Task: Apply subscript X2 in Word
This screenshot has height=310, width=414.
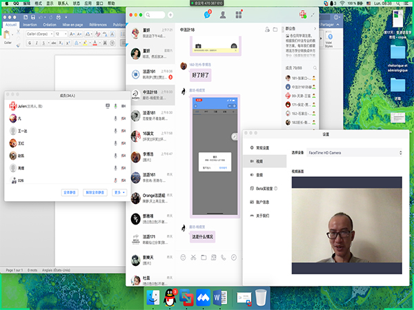Action: (x=61, y=43)
